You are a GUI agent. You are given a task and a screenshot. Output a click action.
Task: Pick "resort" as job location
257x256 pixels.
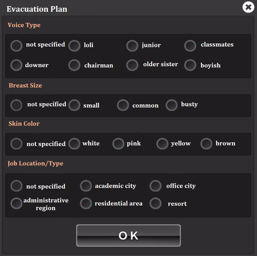coord(155,203)
